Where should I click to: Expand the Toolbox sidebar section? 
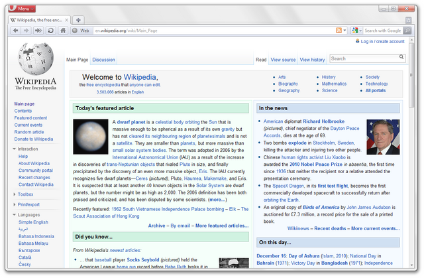pos(24,194)
